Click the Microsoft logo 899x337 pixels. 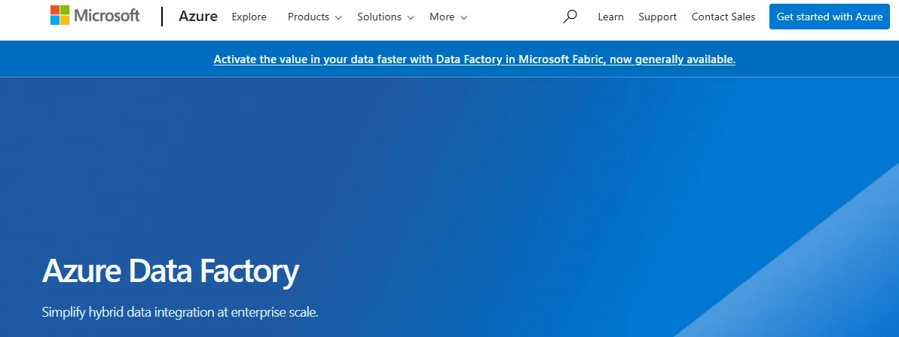pos(95,16)
